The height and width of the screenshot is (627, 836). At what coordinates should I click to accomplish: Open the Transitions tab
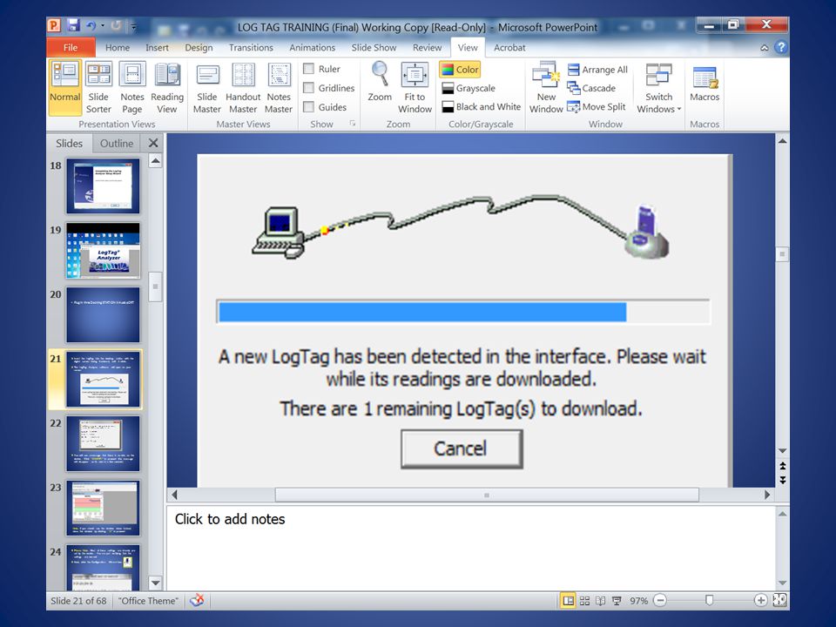(x=251, y=47)
